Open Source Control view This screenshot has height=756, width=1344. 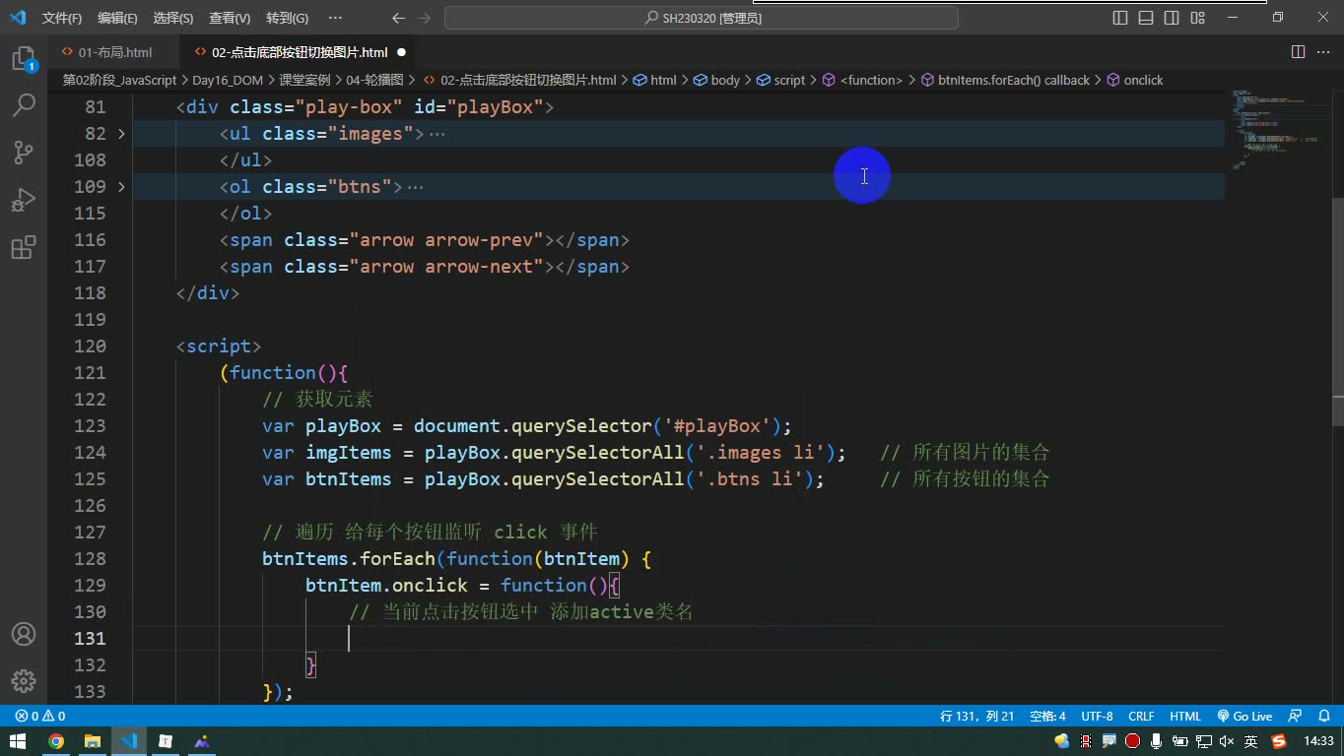pyautogui.click(x=24, y=153)
